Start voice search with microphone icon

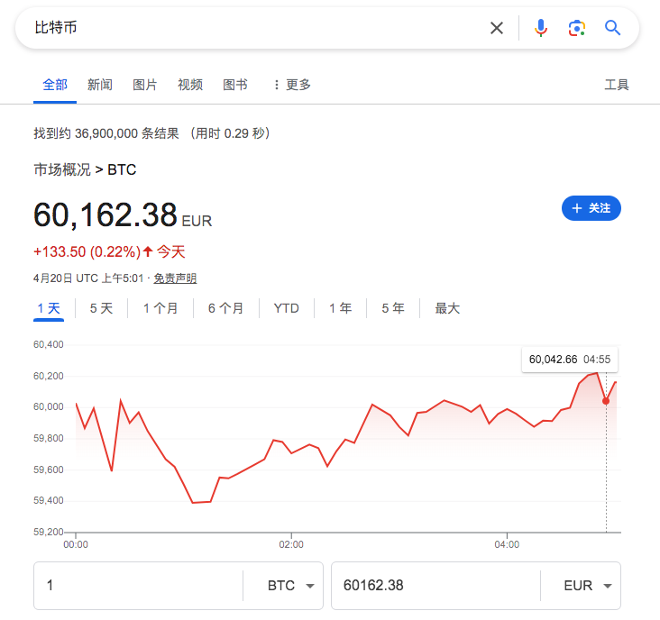[x=541, y=28]
